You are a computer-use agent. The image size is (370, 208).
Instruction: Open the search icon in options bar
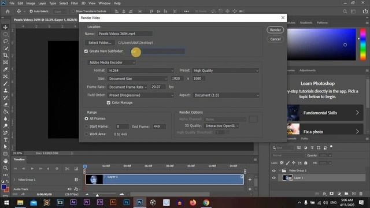pos(345,12)
